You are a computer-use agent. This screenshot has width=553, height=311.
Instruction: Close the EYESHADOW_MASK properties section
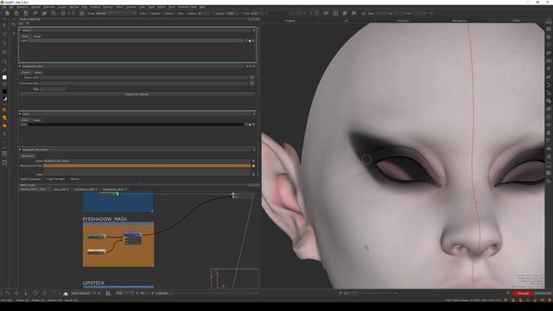point(253,149)
